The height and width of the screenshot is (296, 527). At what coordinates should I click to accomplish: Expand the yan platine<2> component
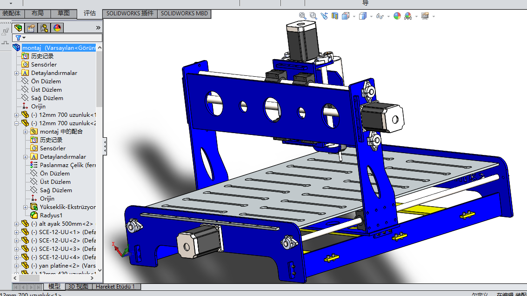16,266
